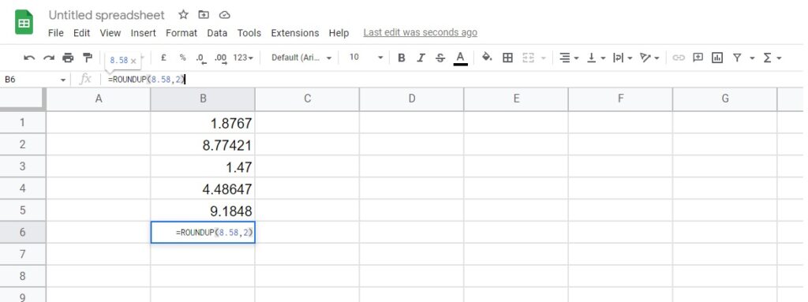Expand the Default (Arial) font dropdown

pyautogui.click(x=301, y=58)
